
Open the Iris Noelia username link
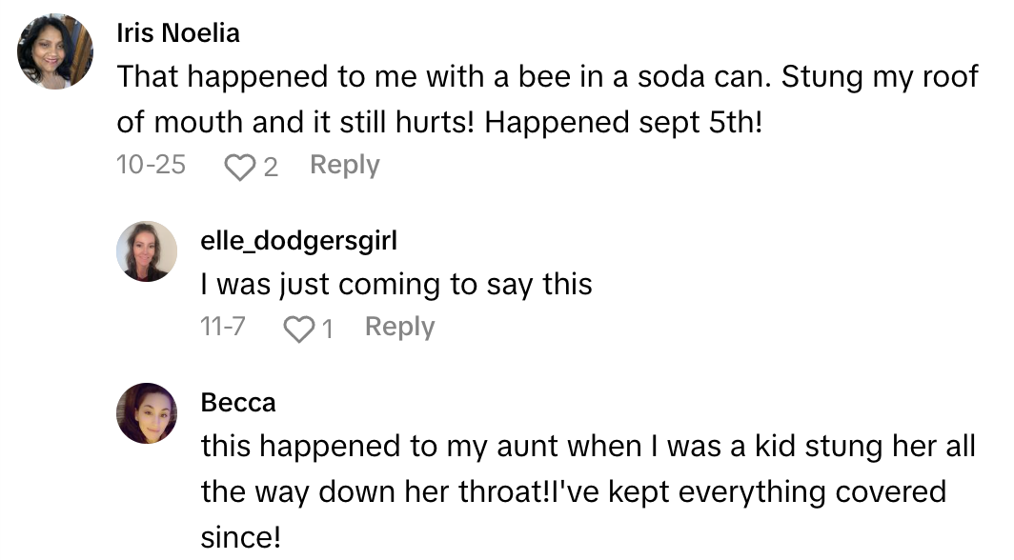[x=178, y=33]
